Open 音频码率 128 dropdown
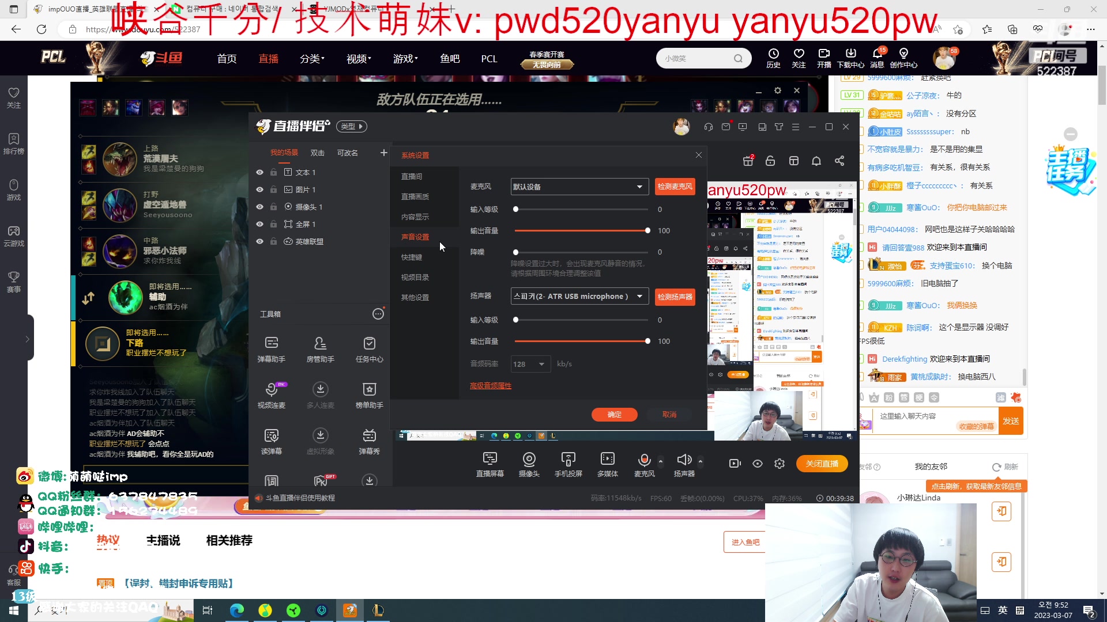Viewport: 1107px width, 622px height. coord(530,364)
